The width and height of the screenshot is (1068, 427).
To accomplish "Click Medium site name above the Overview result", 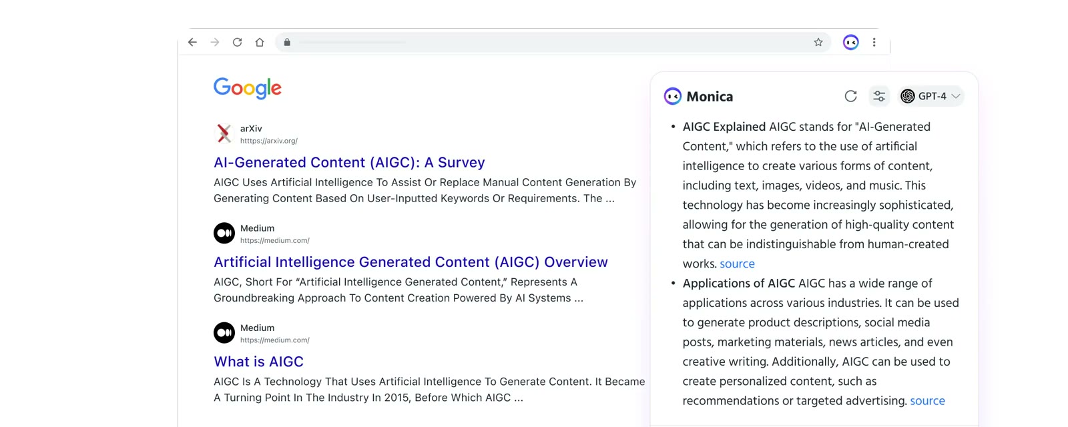I will (x=257, y=228).
